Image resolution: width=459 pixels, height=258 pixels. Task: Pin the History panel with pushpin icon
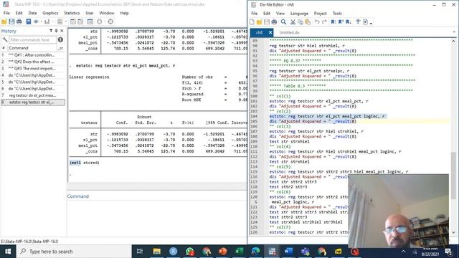[x=56, y=31]
